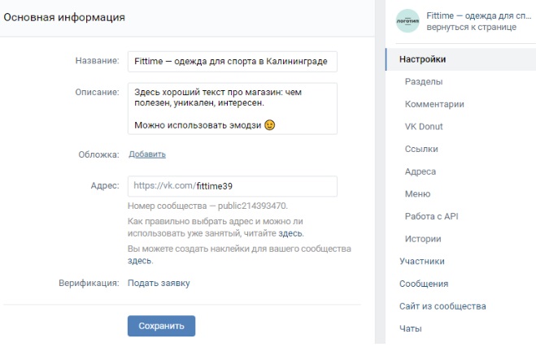Click the Название label
The image size is (536, 347).
click(x=97, y=61)
